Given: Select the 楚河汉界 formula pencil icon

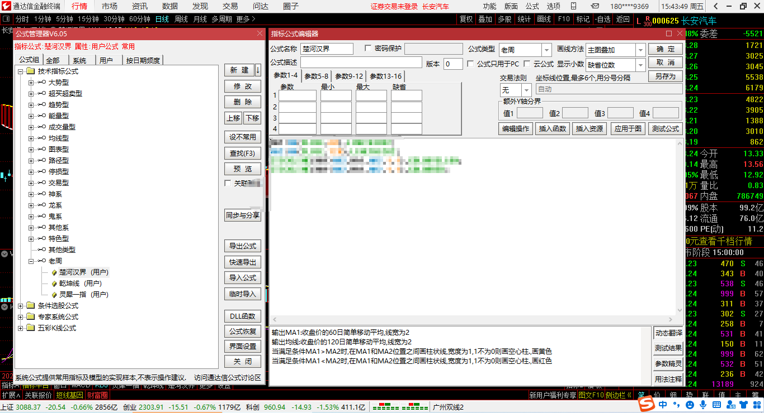Looking at the screenshot, I should tap(54, 272).
